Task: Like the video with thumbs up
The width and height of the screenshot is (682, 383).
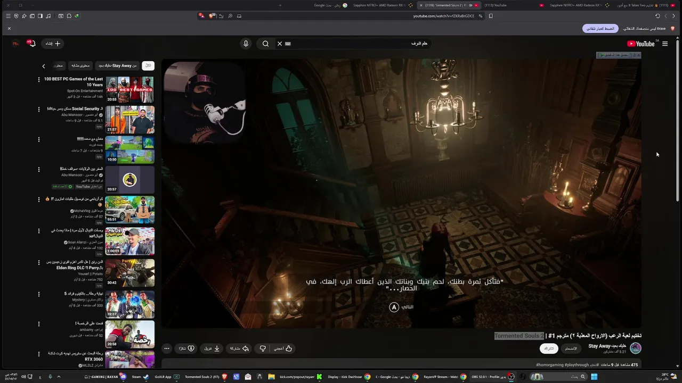Action: click(x=283, y=348)
